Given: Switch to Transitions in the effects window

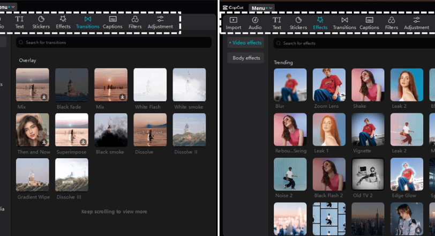Looking at the screenshot, I should pos(344,23).
